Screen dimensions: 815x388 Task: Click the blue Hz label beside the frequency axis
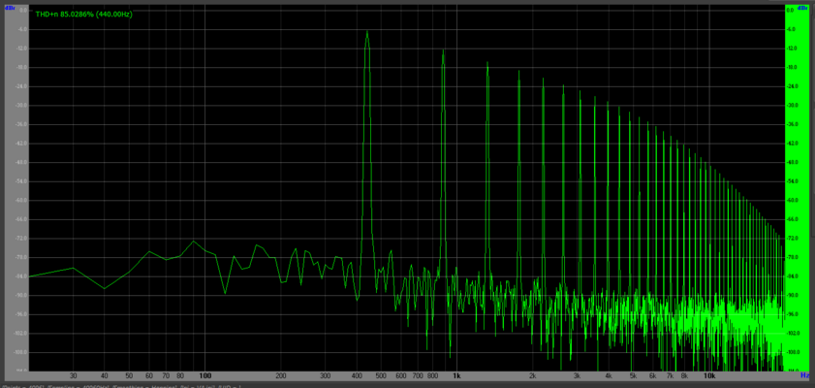(x=804, y=375)
